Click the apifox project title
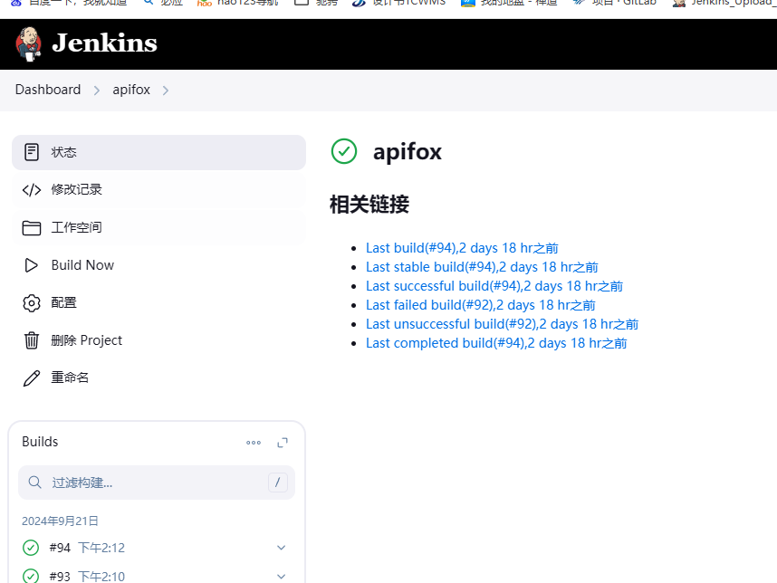Image resolution: width=777 pixels, height=583 pixels. point(408,151)
